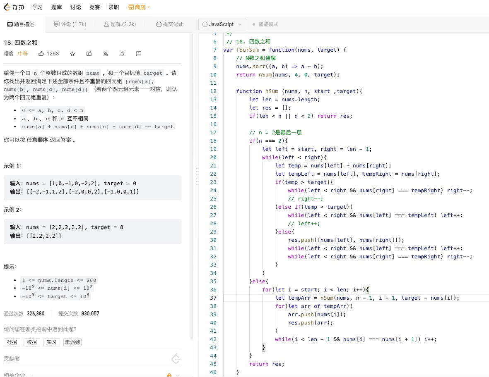The image size is (489, 377).
Task: Click the 商店 shop icon
Action: [x=131, y=7]
